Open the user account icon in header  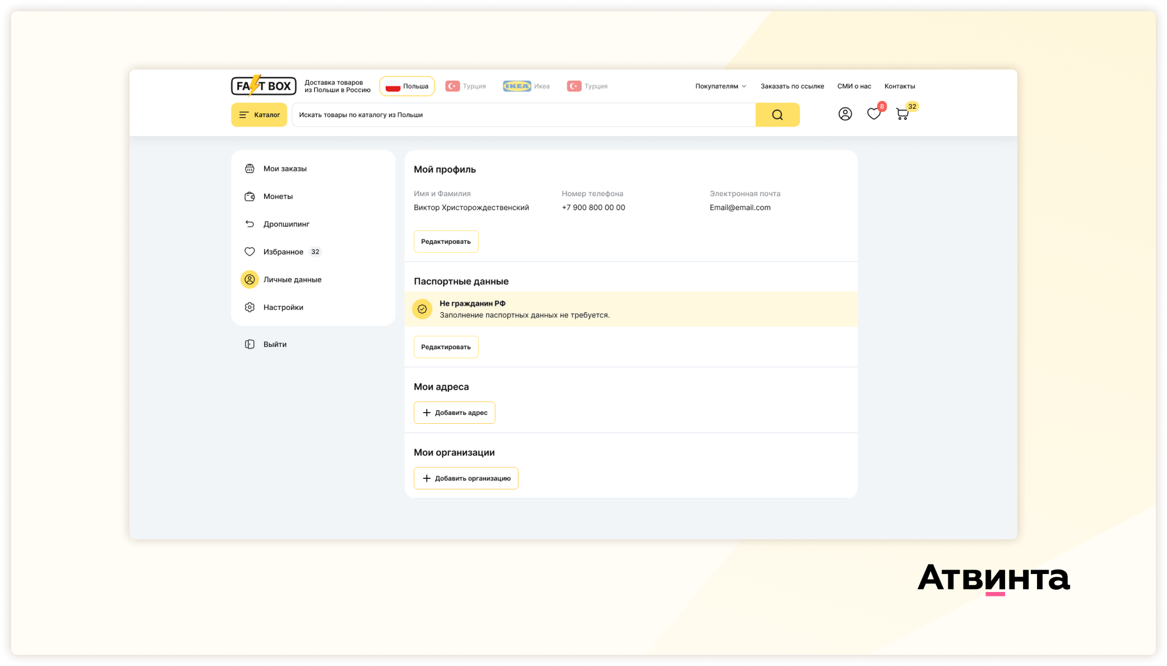click(845, 114)
